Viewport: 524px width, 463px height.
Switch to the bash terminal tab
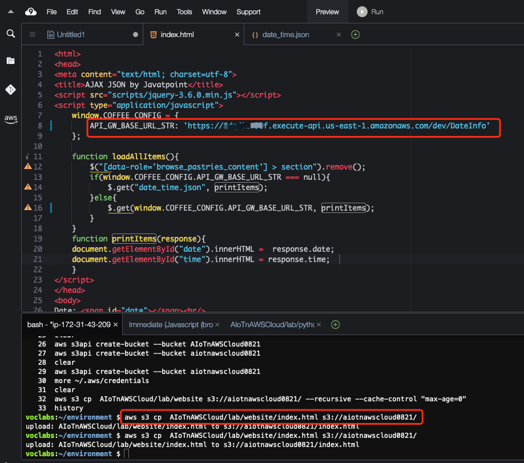[68, 325]
